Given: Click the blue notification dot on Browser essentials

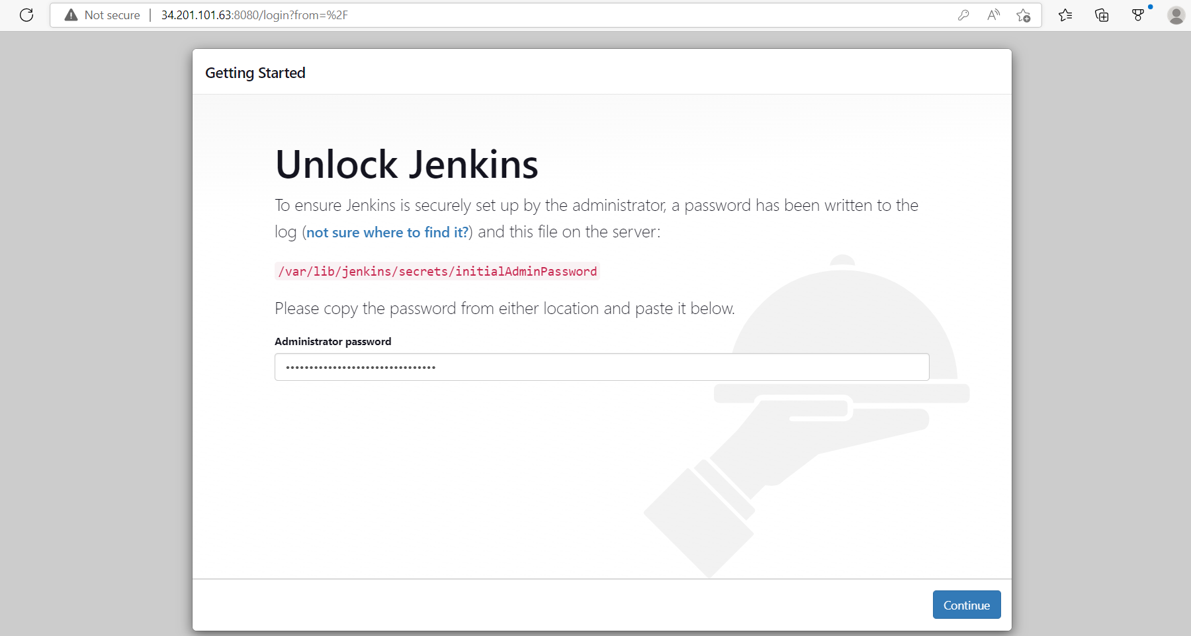Looking at the screenshot, I should pos(1151,7).
